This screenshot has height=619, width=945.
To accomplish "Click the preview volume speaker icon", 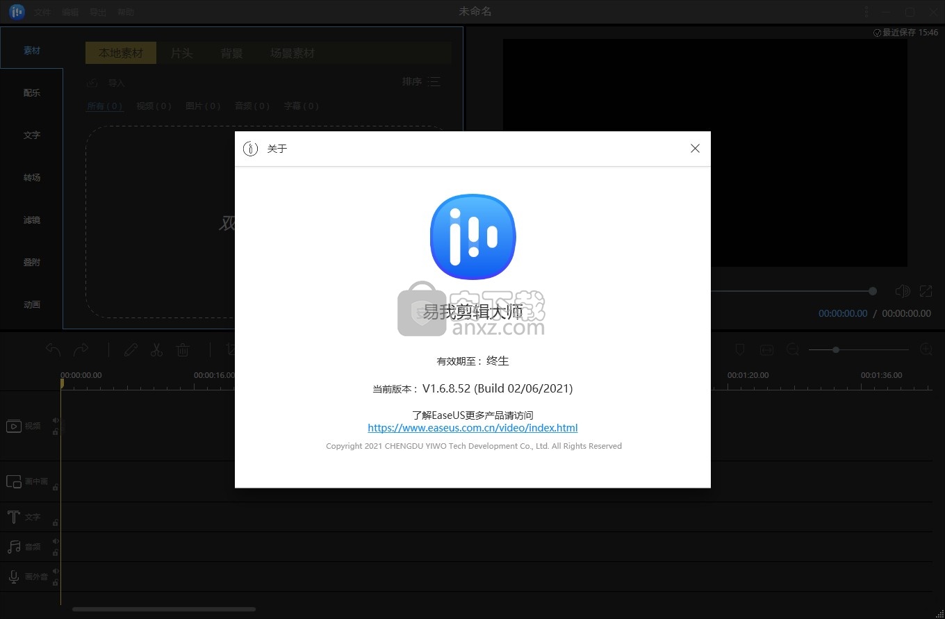I will (x=903, y=291).
